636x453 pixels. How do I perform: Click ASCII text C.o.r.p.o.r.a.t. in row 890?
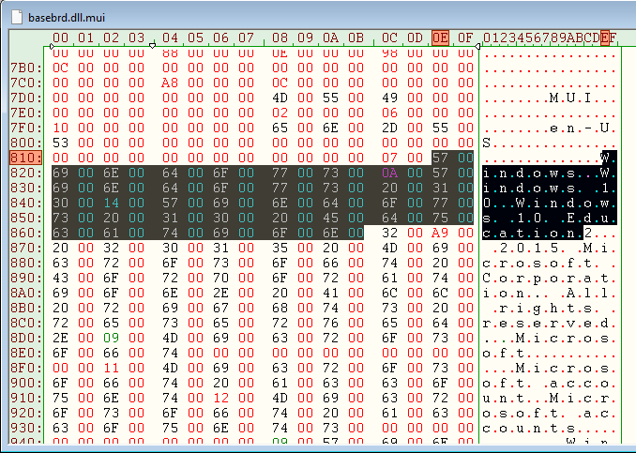click(x=550, y=278)
